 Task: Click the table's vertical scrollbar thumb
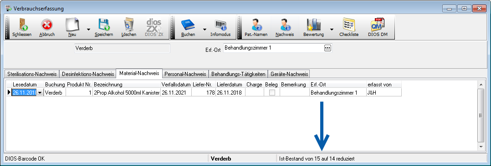(x=481, y=116)
